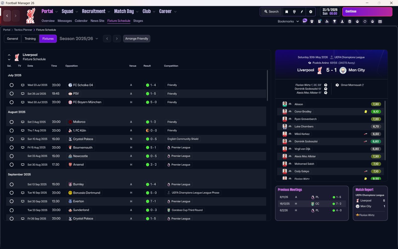Select the FC Schalke 04 fixture radio button
Image resolution: width=398 pixels, height=249 pixels.
(12, 85)
